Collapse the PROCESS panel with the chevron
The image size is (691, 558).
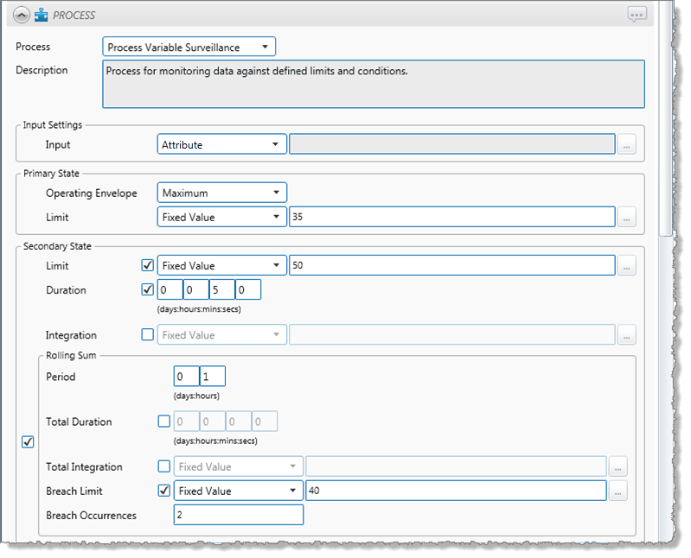pyautogui.click(x=22, y=15)
